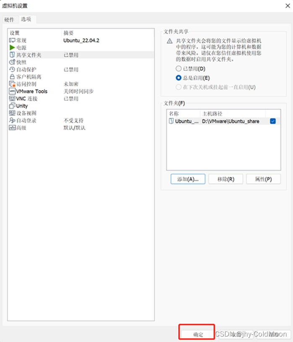Click the 快照 snapshot icon
The image size is (293, 342).
pyautogui.click(x=12, y=62)
